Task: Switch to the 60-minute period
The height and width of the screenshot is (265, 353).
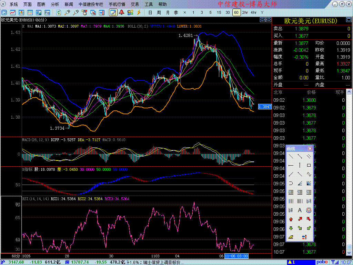Action: (x=236, y=12)
